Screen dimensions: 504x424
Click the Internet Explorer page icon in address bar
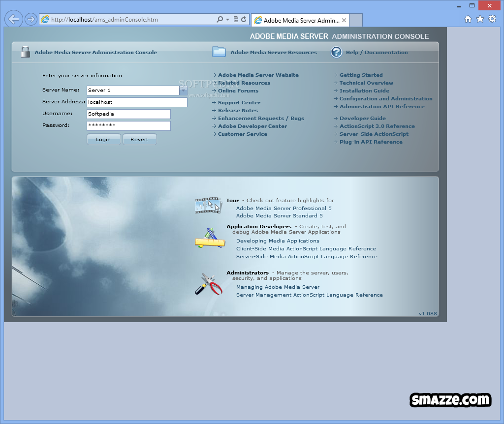point(45,19)
